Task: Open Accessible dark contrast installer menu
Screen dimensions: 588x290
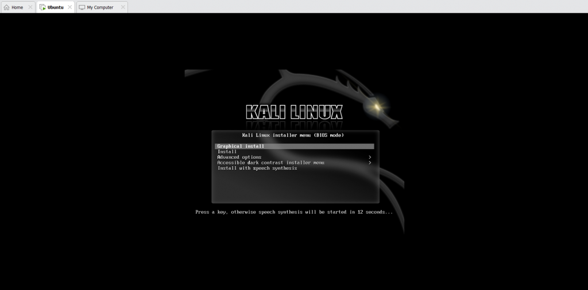Action: pos(295,163)
